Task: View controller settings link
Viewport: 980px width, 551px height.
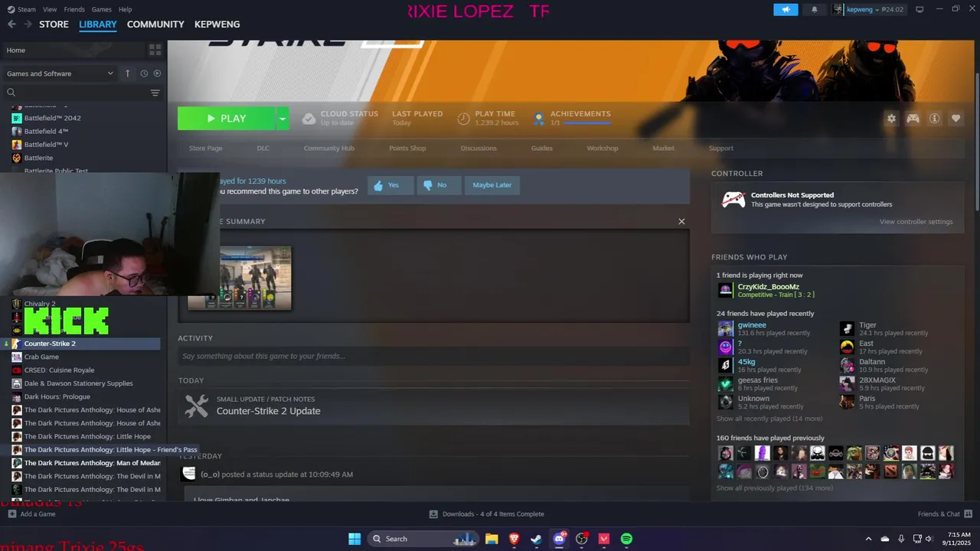Action: (916, 222)
